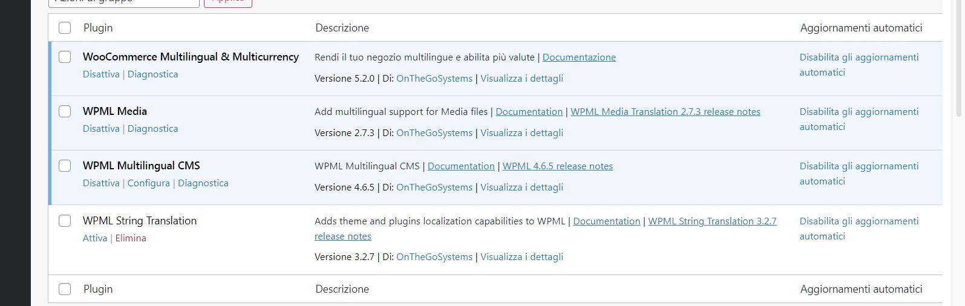Click OnTheGoSystems in the WPML Multilingual CMS row
The width and height of the screenshot is (965, 306).
pyautogui.click(x=434, y=187)
